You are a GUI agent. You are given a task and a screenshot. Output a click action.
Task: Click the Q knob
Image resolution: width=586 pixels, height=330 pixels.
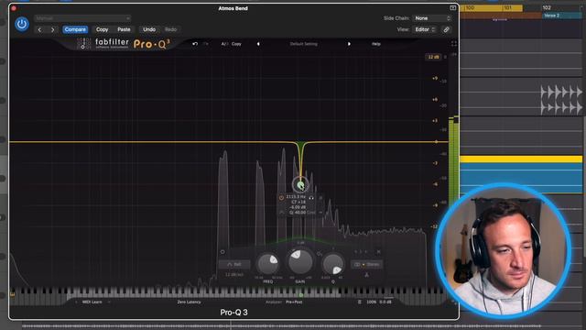click(333, 263)
